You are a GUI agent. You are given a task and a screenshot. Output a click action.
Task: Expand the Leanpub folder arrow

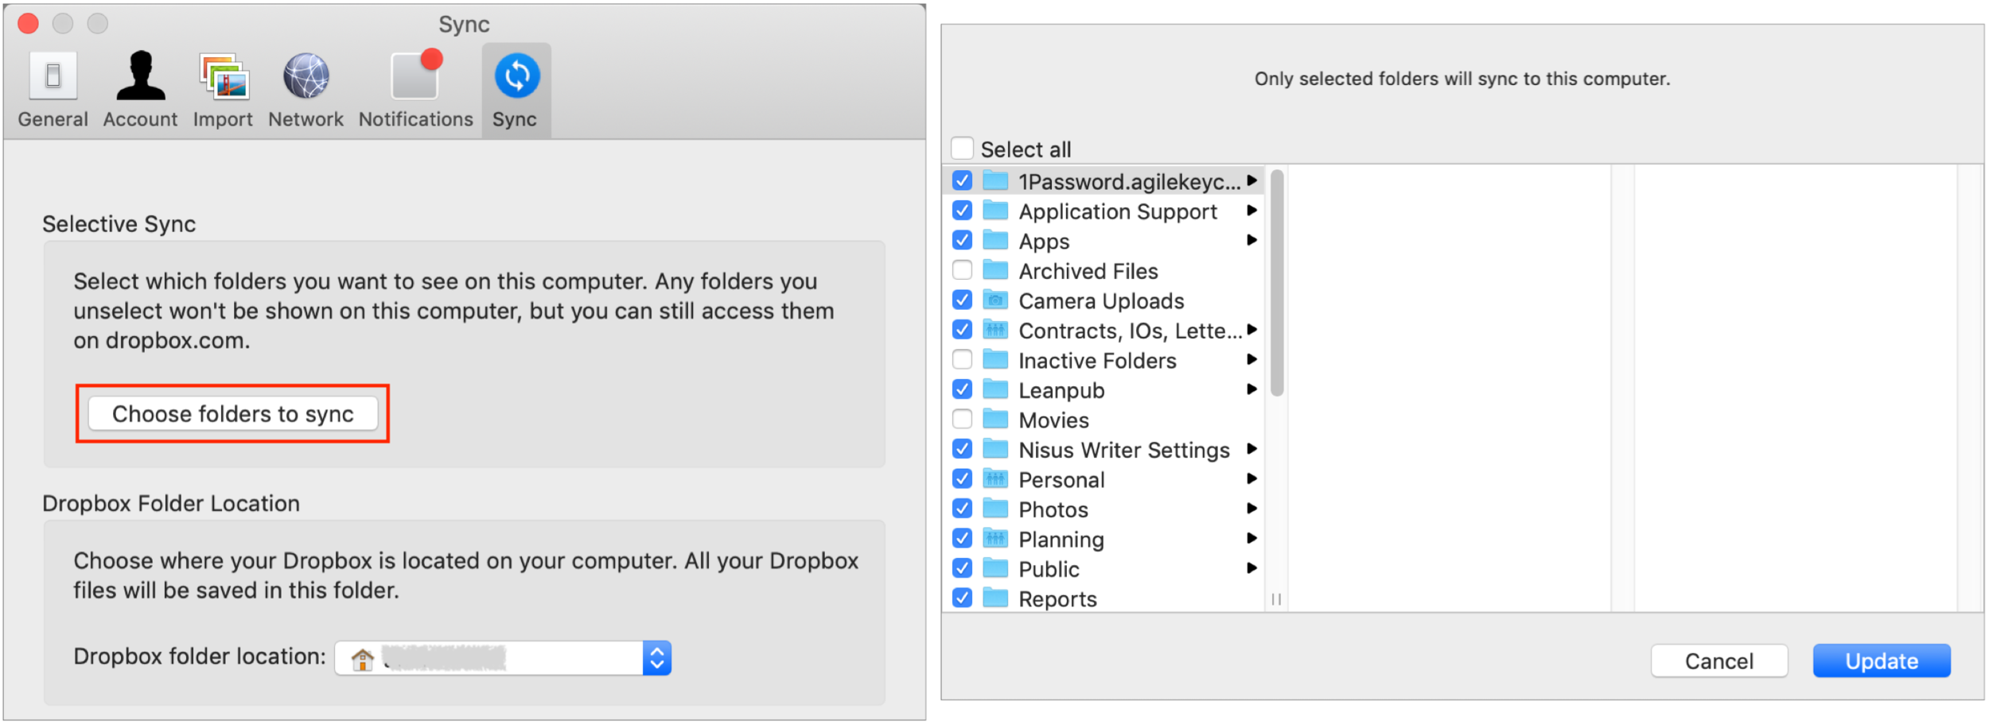(1251, 389)
